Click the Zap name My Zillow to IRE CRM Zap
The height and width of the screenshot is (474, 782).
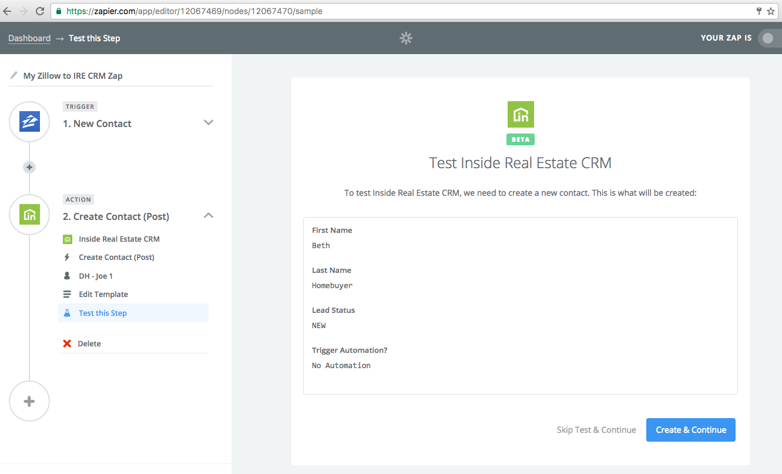click(x=73, y=76)
